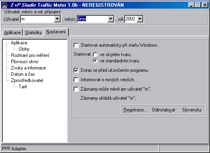
Task: Select Zprostředkovatel tree item
Action: click(x=27, y=80)
